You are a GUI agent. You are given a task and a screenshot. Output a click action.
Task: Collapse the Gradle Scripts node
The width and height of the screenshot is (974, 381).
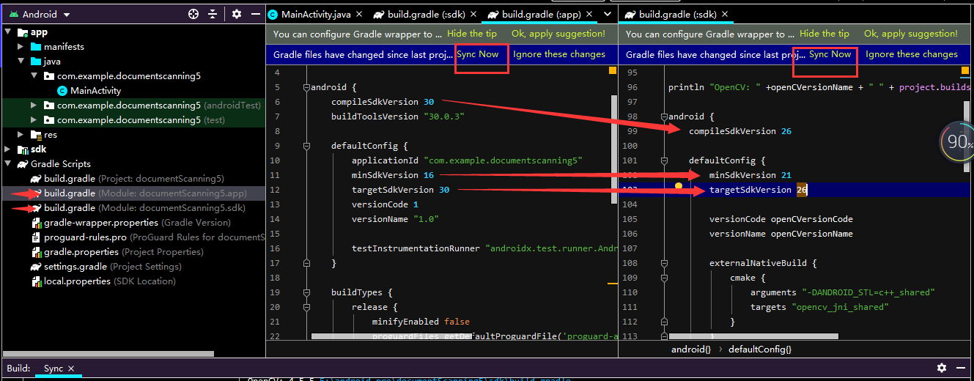(x=8, y=164)
